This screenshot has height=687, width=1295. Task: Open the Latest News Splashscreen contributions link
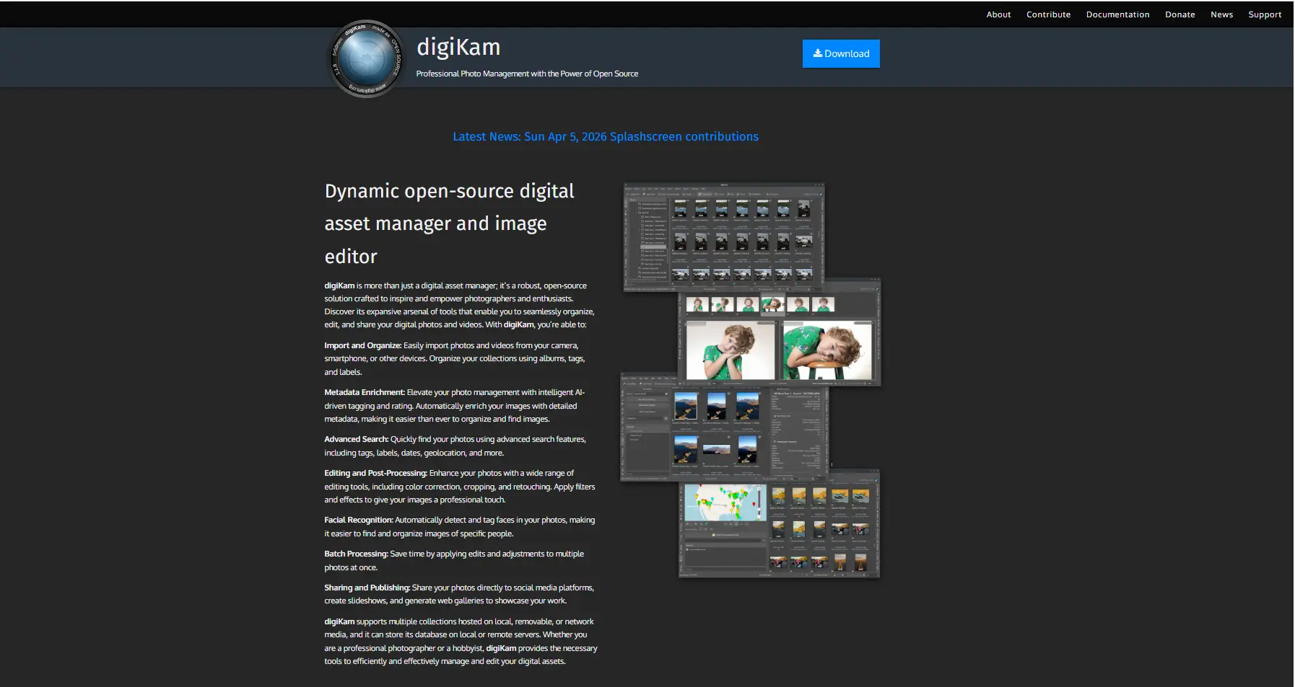(606, 136)
